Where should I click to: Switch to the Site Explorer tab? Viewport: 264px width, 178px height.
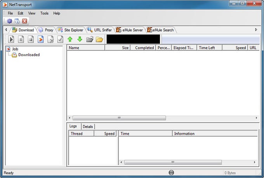point(71,30)
